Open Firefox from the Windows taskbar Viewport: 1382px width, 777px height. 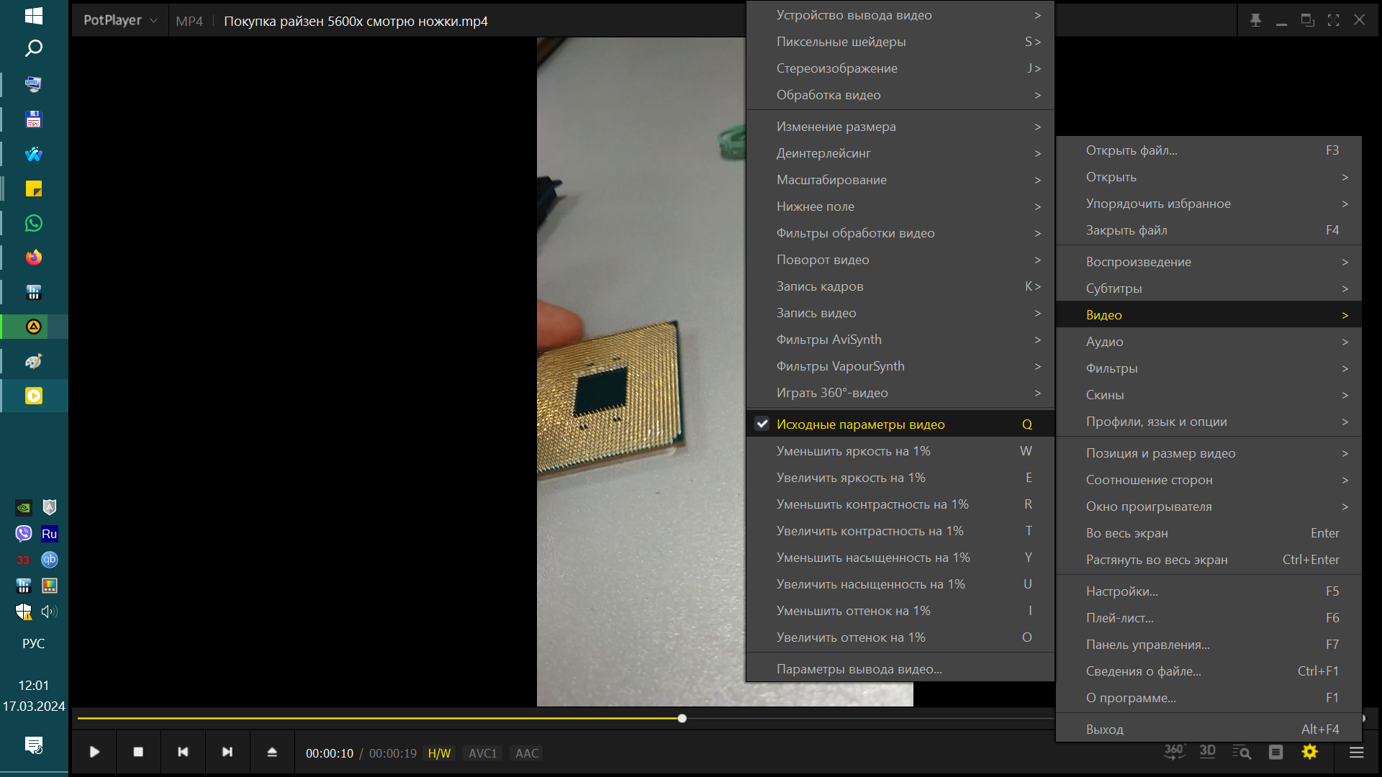pyautogui.click(x=34, y=258)
